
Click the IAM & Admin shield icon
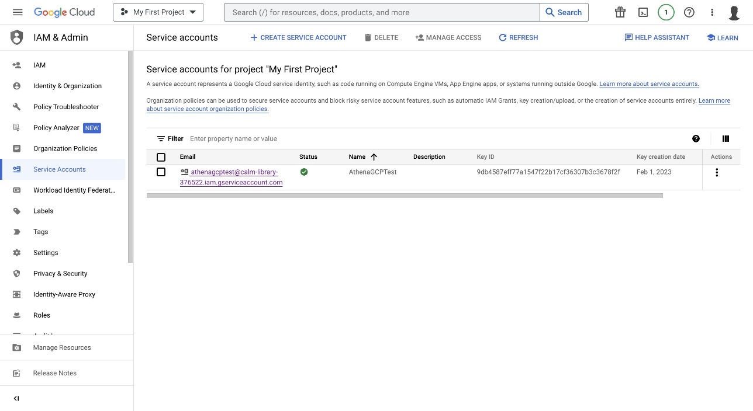click(17, 37)
